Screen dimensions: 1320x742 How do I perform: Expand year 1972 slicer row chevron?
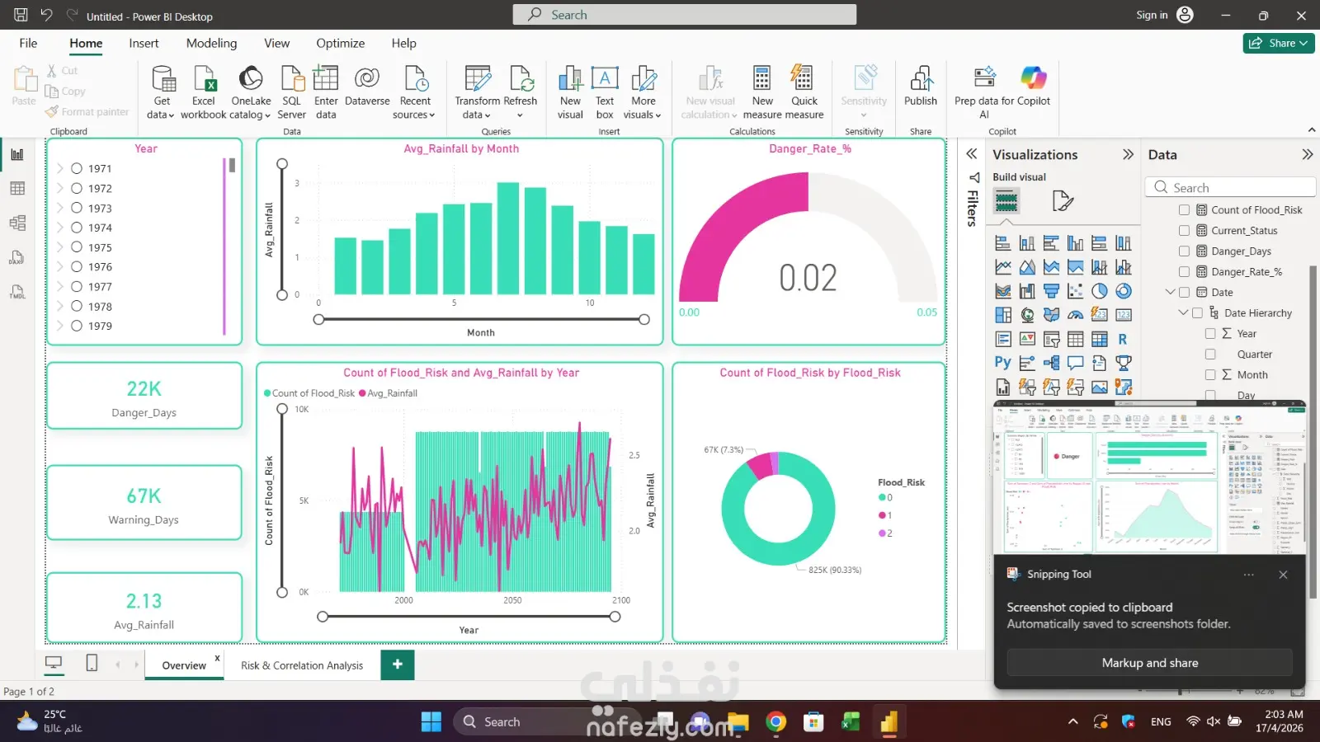coord(60,188)
